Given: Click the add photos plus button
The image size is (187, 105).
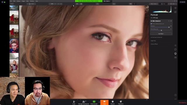Looking at the screenshot, I should coord(12,4).
